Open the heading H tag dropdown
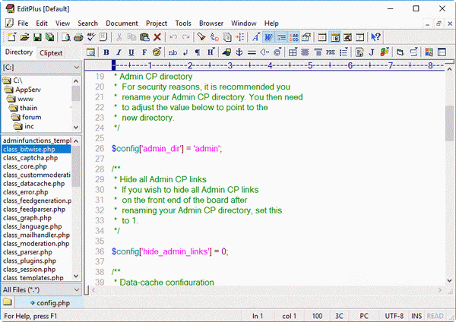The image size is (456, 322). [x=211, y=52]
